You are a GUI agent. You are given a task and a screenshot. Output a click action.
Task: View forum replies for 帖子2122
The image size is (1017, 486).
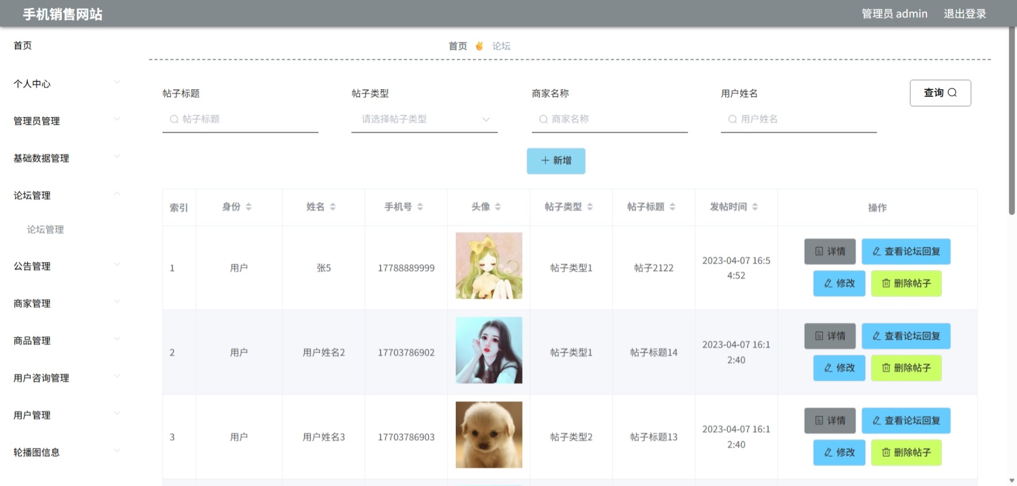[906, 252]
